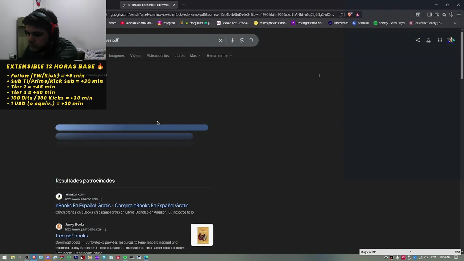Open the 'Texto a Voz - Free a...' bookmark
This screenshot has width=464, height=261.
click(233, 23)
